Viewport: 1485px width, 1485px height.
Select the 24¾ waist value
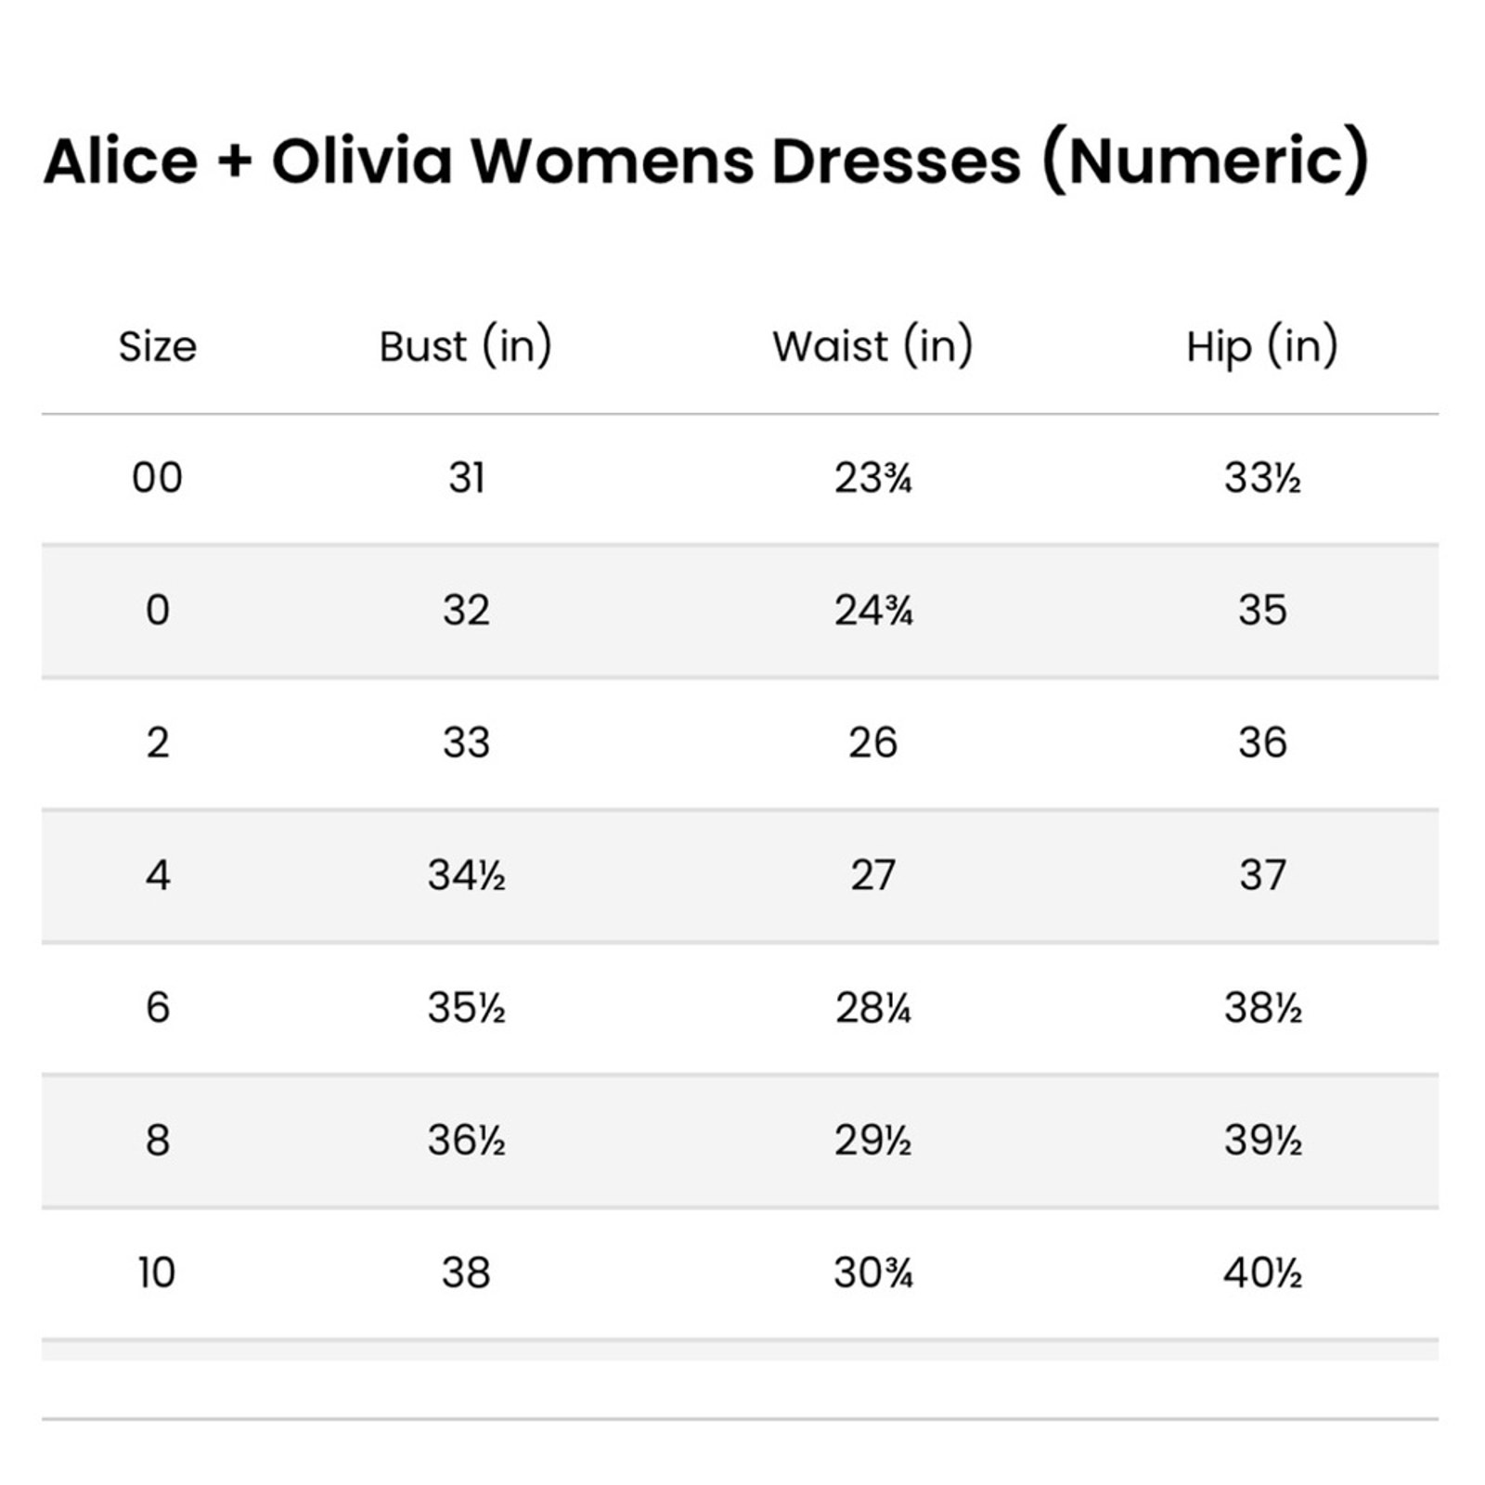coord(873,611)
